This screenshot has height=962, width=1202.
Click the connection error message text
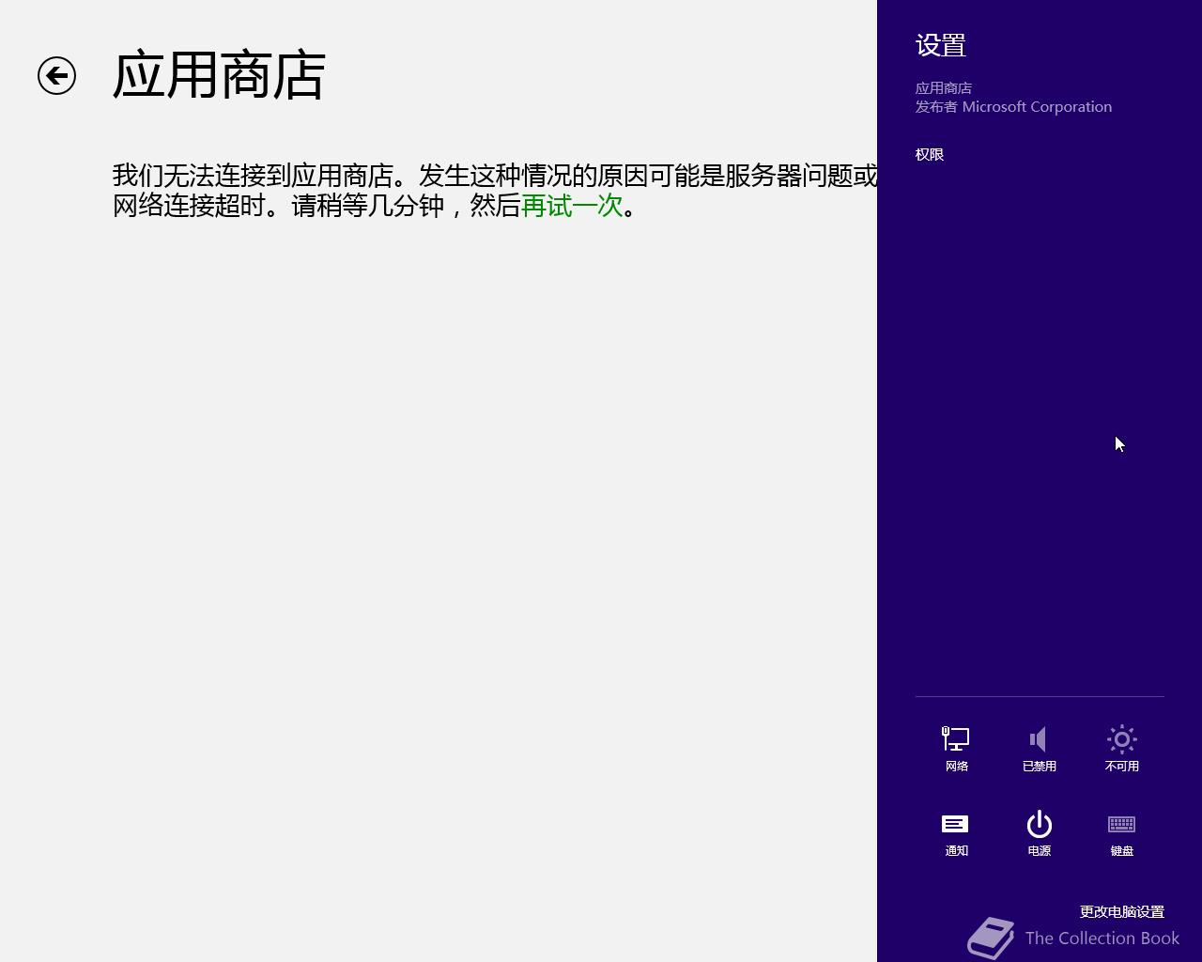(495, 190)
